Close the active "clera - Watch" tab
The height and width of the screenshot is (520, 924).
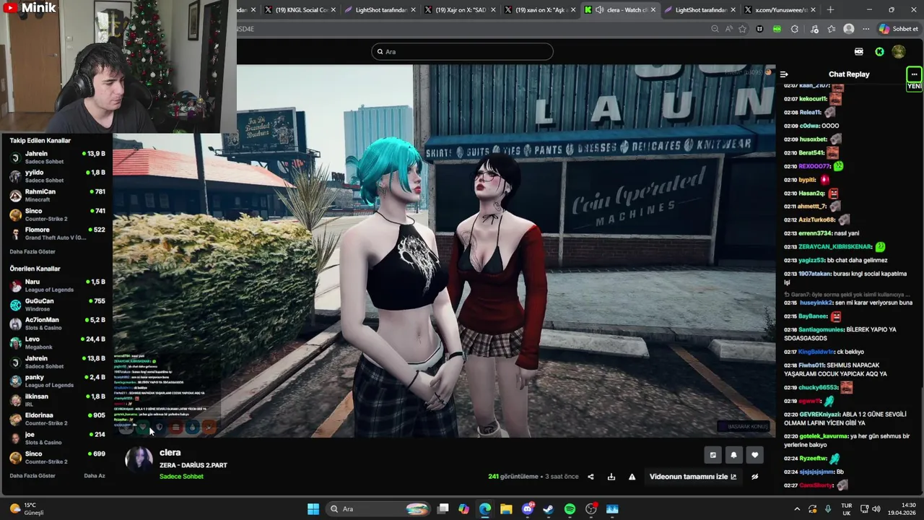pyautogui.click(x=653, y=10)
